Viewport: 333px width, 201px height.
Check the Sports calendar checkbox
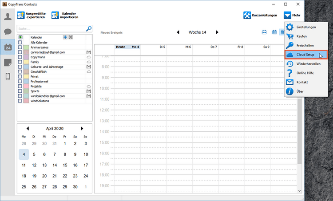[x=20, y=91]
